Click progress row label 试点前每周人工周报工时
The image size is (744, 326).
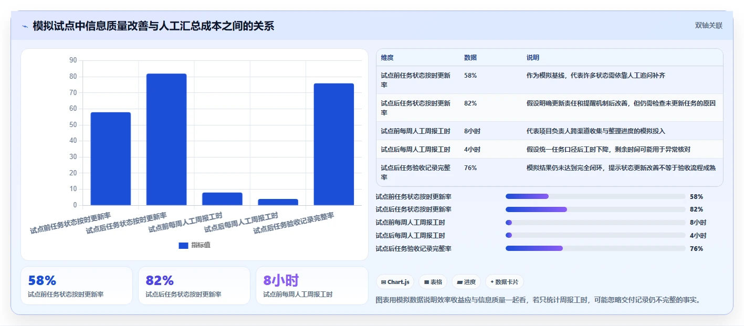pos(411,223)
